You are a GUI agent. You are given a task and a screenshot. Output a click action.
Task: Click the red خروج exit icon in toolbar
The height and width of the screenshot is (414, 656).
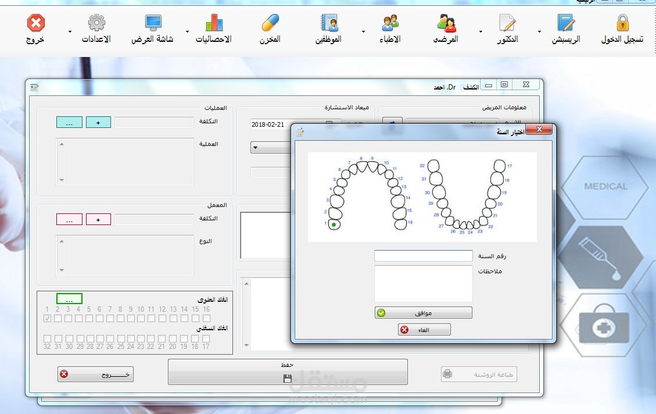click(35, 23)
